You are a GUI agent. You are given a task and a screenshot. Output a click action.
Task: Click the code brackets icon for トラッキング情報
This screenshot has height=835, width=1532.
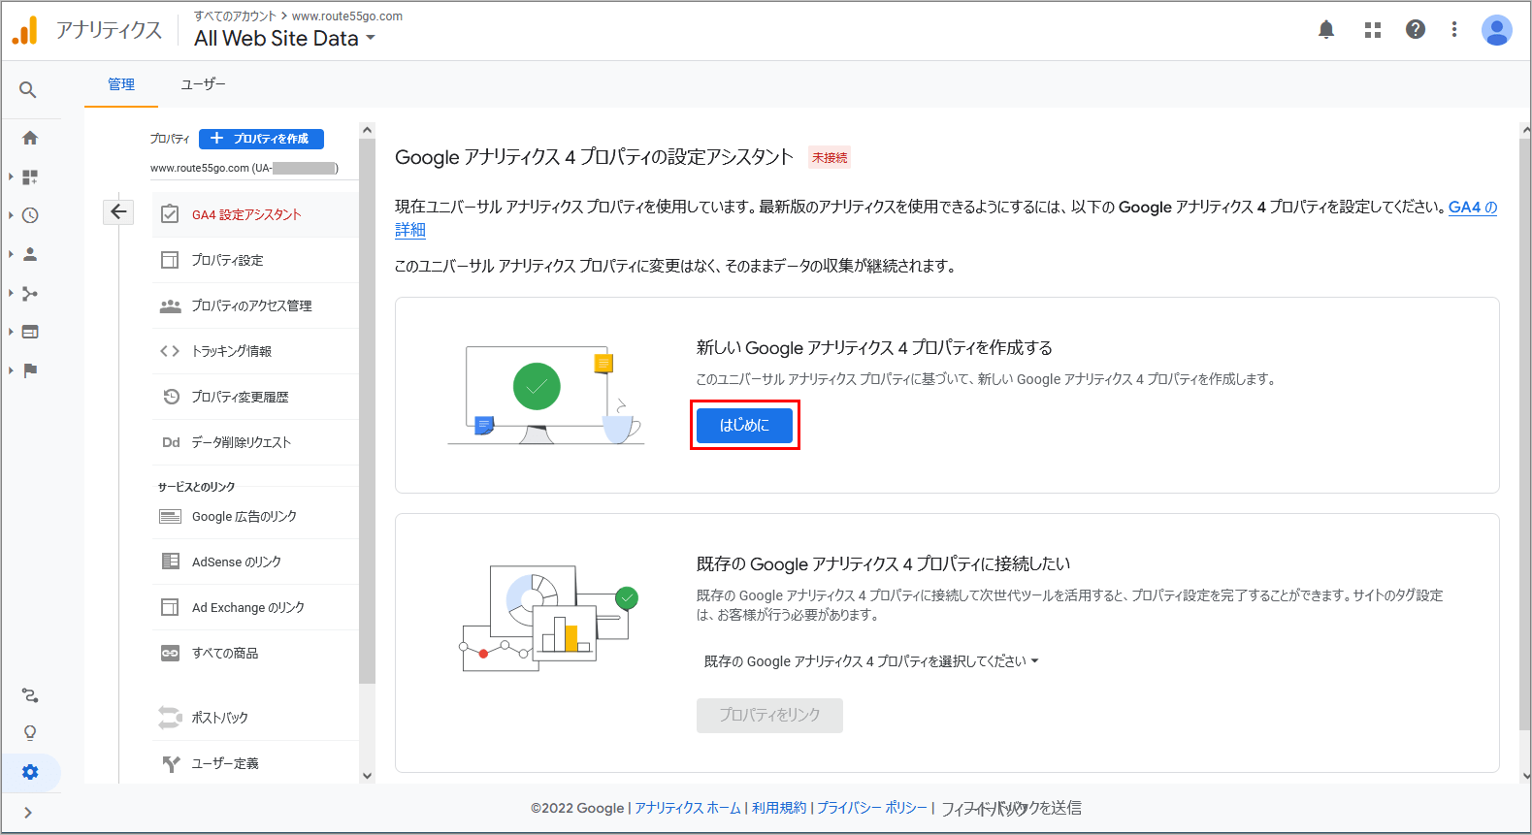tap(170, 351)
